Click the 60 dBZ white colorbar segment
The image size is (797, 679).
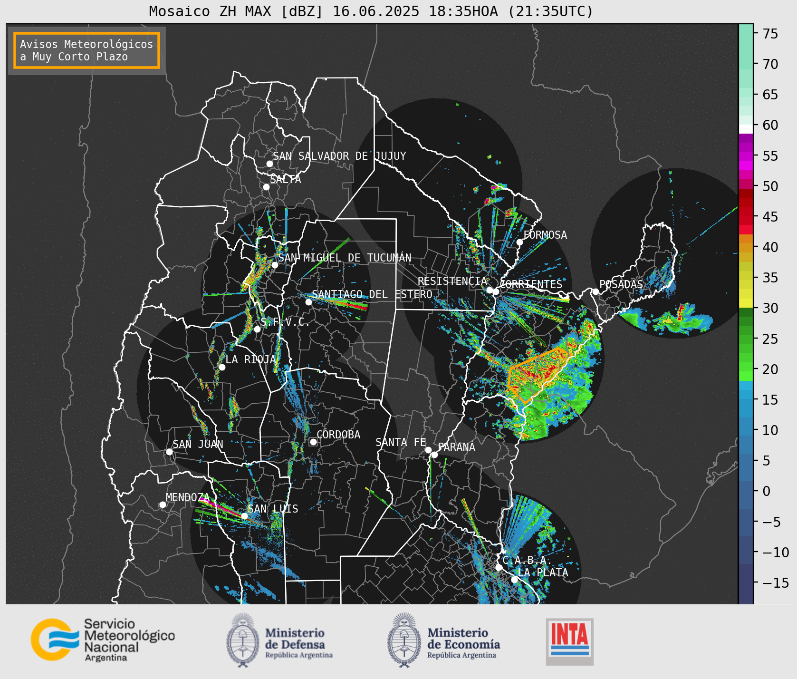tap(746, 129)
